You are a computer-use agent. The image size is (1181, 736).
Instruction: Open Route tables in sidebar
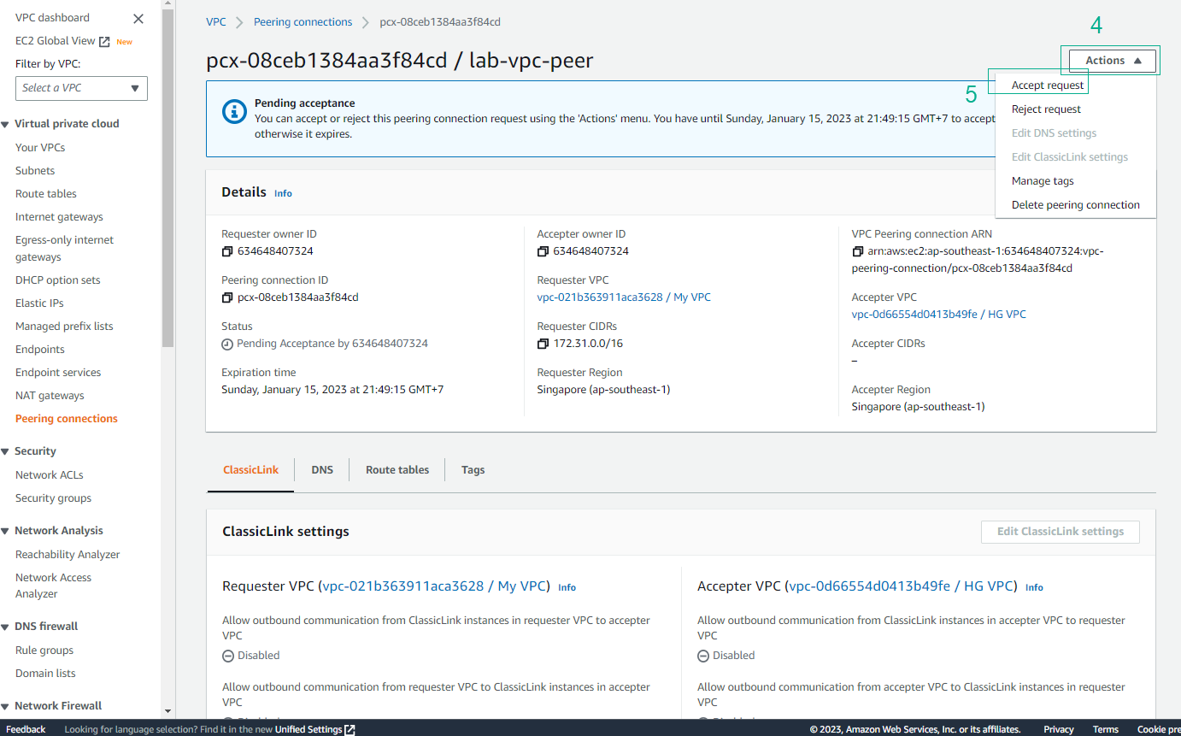[x=46, y=194]
